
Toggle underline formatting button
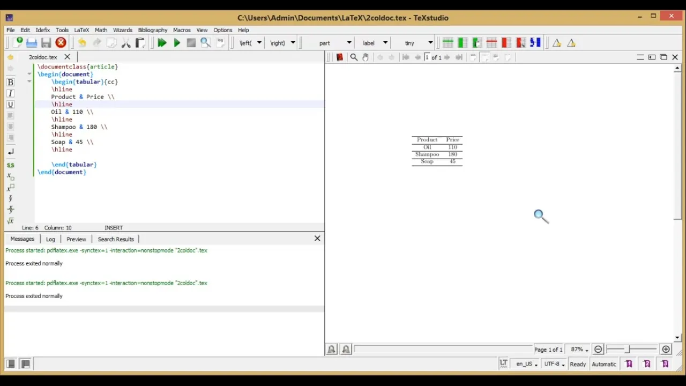point(10,105)
